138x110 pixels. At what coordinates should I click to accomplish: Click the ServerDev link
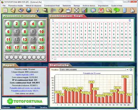coord(44,107)
